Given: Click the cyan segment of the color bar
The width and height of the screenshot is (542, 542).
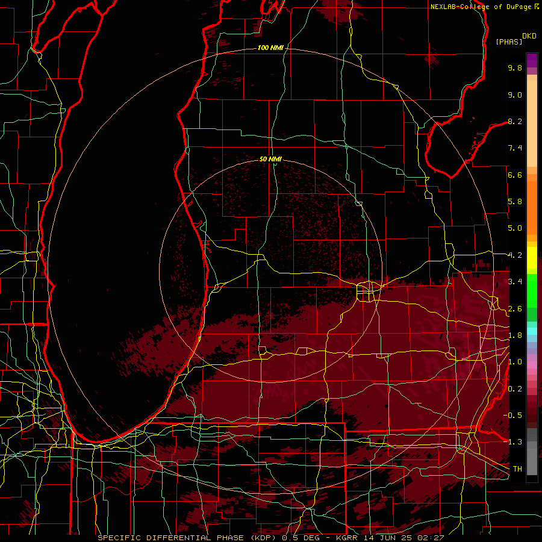Looking at the screenshot, I should (x=532, y=331).
